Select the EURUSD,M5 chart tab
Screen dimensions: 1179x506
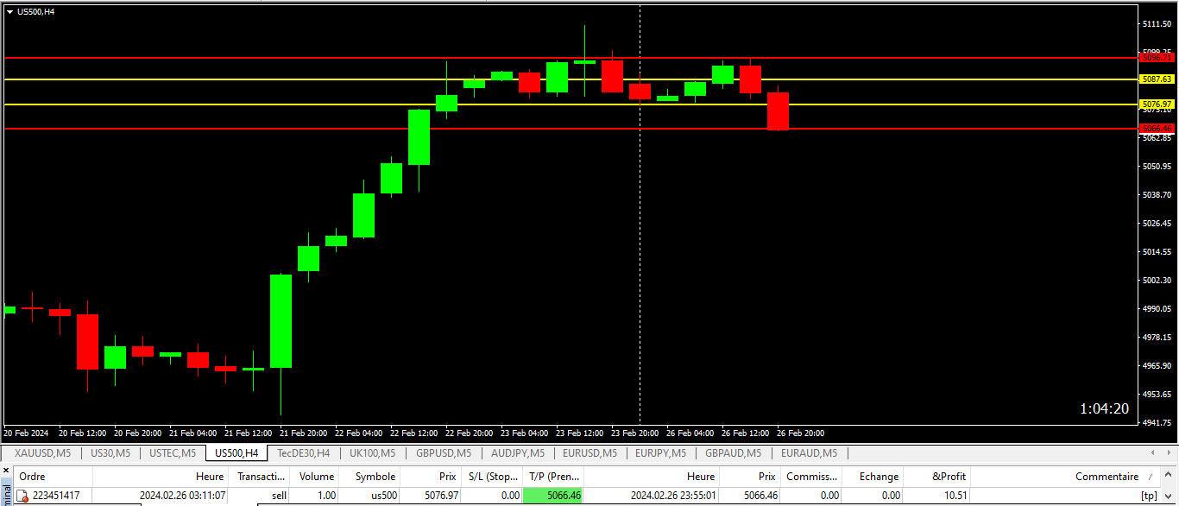click(589, 452)
